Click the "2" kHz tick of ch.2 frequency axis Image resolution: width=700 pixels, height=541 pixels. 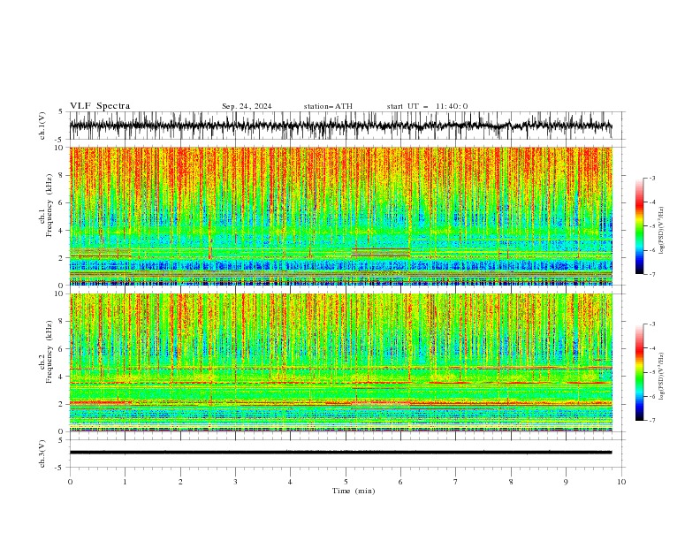[62, 404]
